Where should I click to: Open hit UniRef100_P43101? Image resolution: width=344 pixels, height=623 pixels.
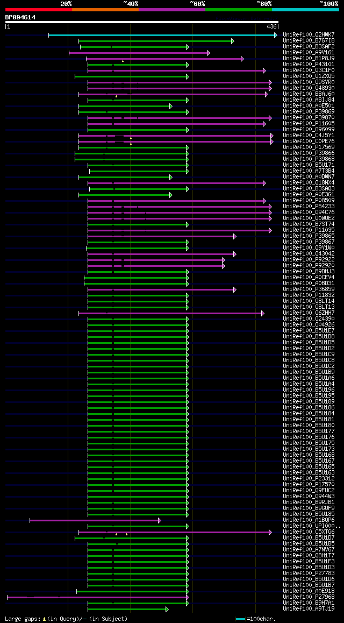(309, 65)
